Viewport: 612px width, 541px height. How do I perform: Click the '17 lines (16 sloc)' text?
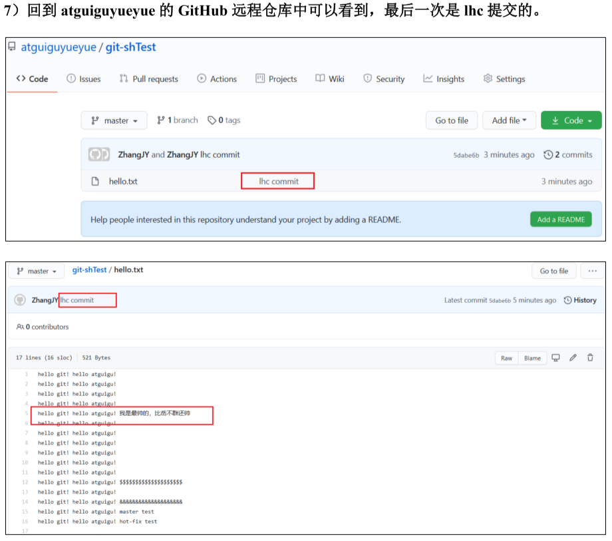tap(44, 357)
